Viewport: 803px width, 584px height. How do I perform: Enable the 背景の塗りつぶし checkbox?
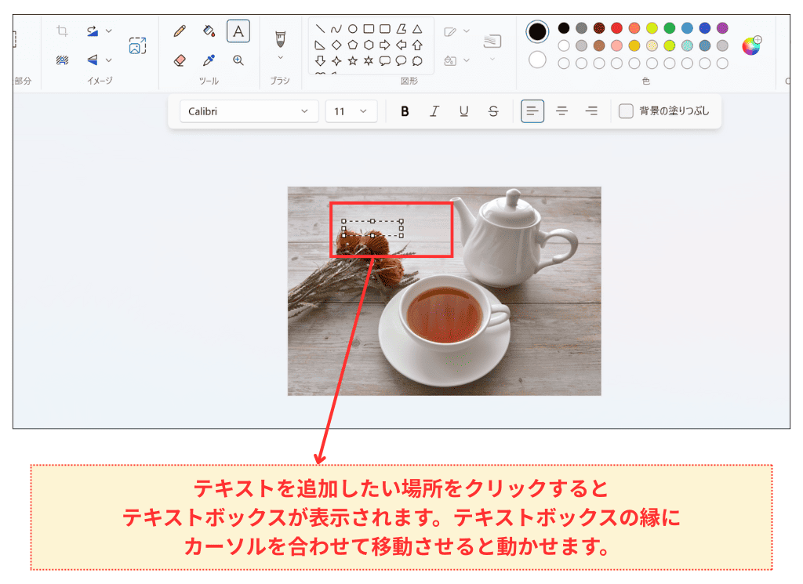625,111
